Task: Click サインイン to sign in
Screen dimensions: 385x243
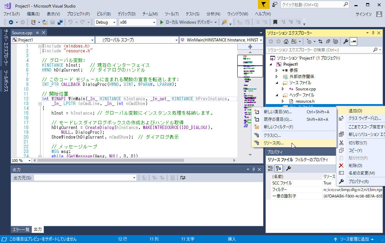Action: (x=364, y=14)
